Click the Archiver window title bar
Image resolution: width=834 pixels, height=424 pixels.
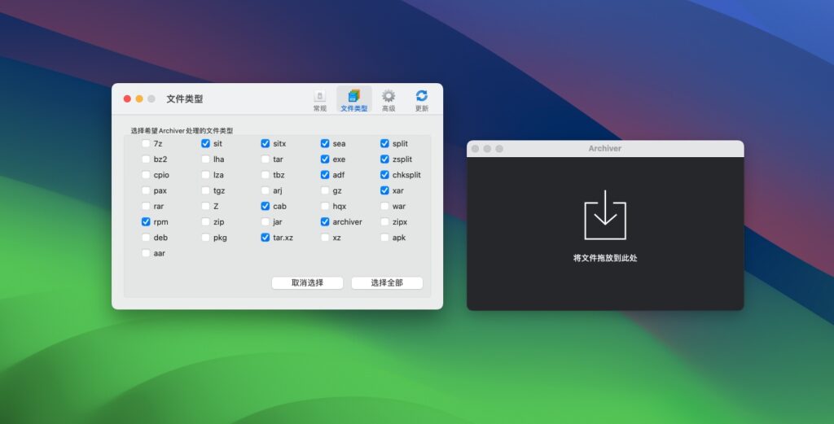[x=605, y=149]
